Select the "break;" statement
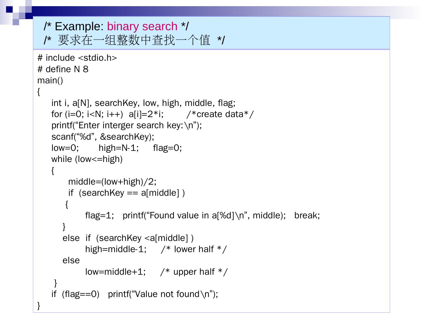423x317 pixels. click(x=307, y=215)
